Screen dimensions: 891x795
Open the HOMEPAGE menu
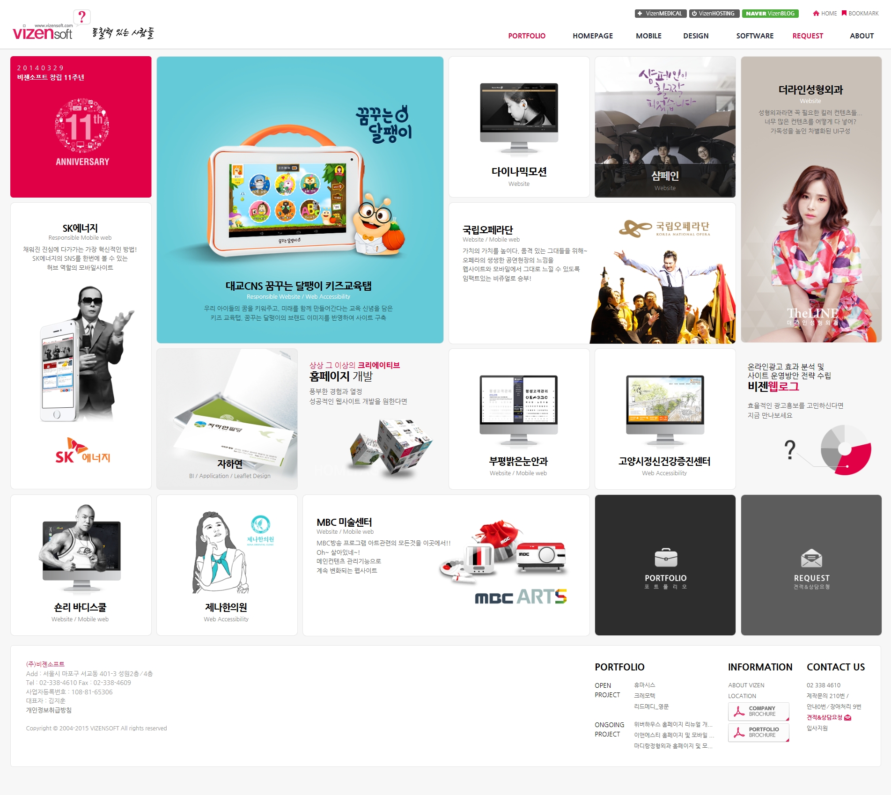[x=593, y=36]
